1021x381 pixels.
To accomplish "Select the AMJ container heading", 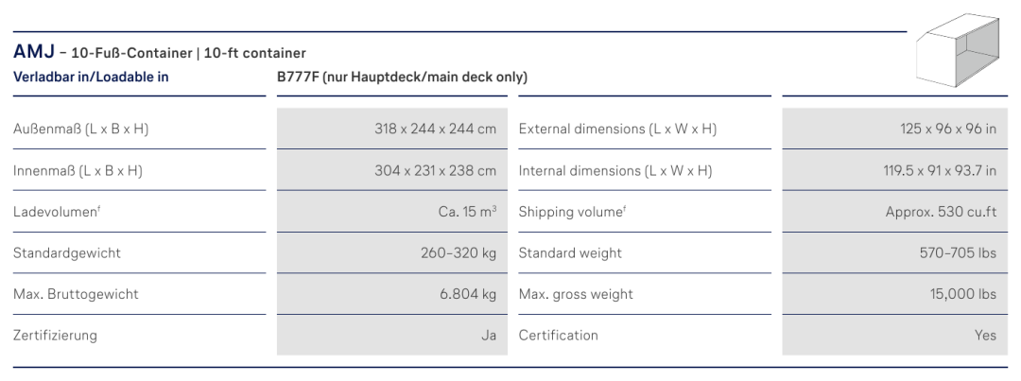I will (160, 52).
